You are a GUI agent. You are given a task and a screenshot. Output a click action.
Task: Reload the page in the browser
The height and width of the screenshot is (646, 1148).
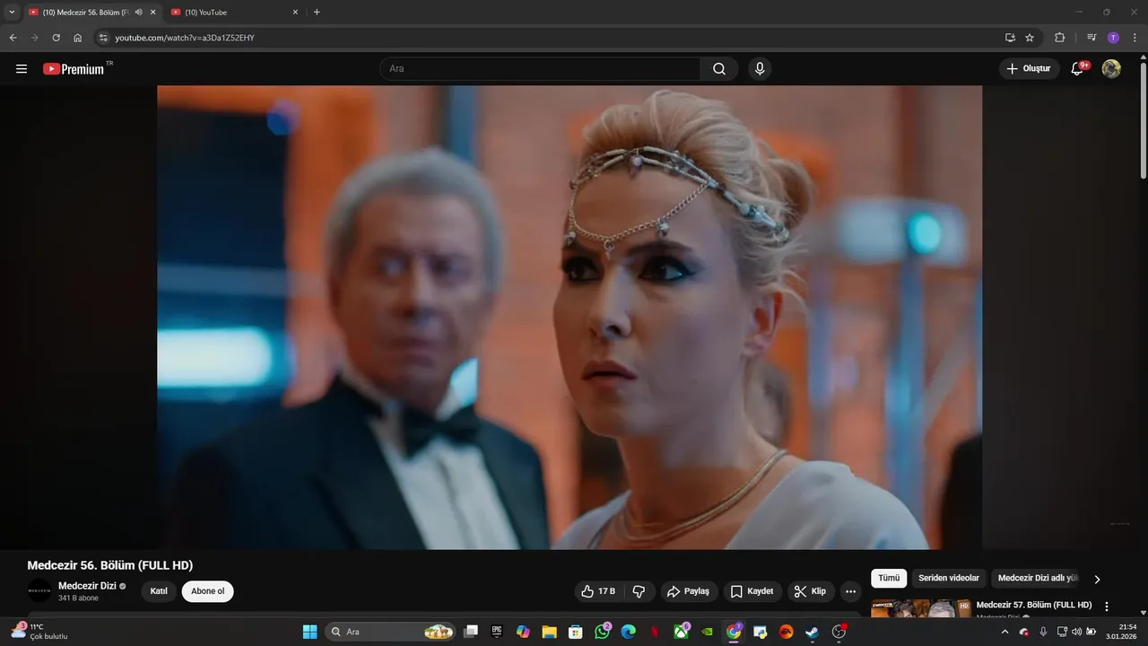(56, 38)
